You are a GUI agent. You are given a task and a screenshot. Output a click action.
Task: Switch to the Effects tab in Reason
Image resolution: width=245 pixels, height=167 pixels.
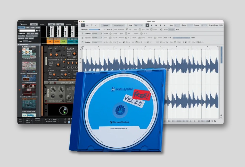(28, 28)
